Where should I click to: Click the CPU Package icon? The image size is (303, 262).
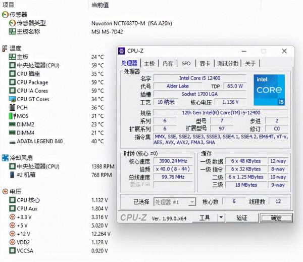[x=12, y=82]
